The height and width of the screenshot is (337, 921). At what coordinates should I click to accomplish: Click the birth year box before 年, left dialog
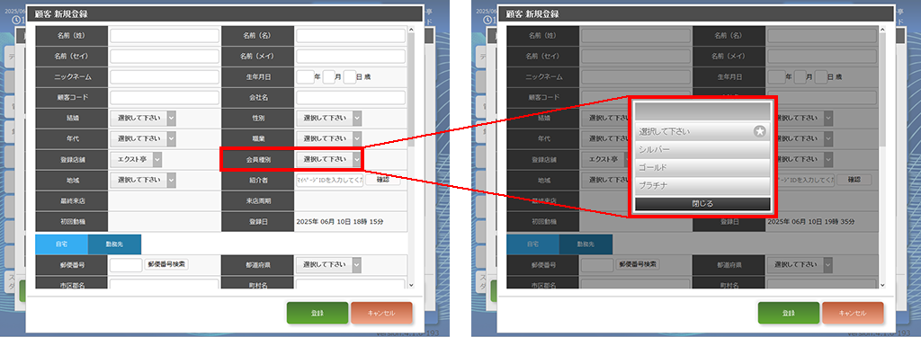(x=306, y=77)
